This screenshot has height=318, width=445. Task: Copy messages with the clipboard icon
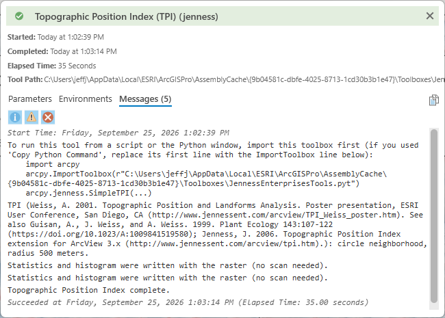point(433,100)
